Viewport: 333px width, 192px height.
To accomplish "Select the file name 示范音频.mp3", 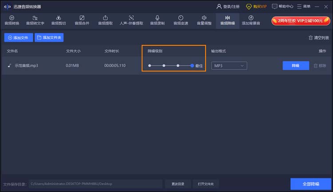I will coord(26,65).
